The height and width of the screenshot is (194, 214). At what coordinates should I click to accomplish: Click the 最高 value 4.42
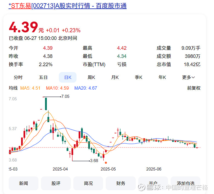(122, 48)
